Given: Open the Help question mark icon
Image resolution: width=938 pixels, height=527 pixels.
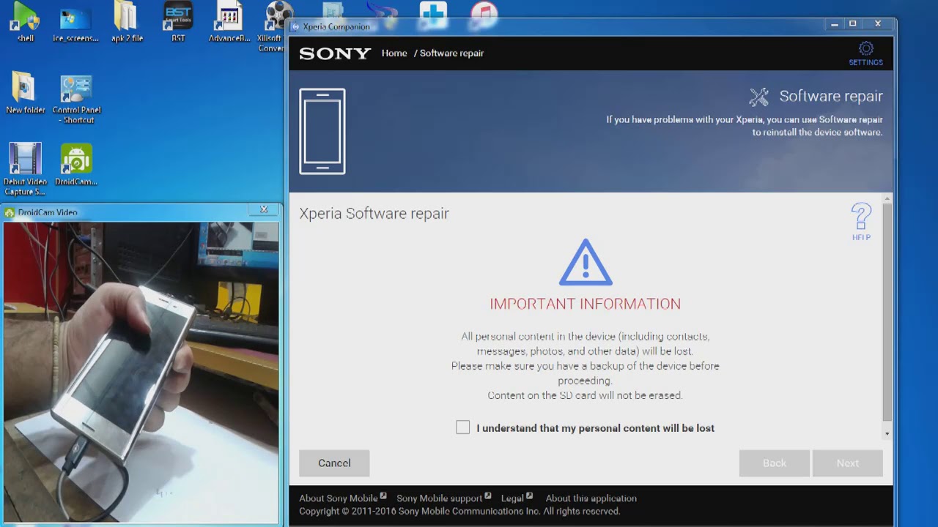Looking at the screenshot, I should coord(861,222).
